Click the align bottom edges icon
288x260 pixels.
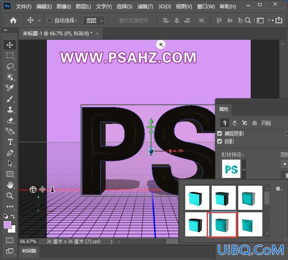pos(240,20)
